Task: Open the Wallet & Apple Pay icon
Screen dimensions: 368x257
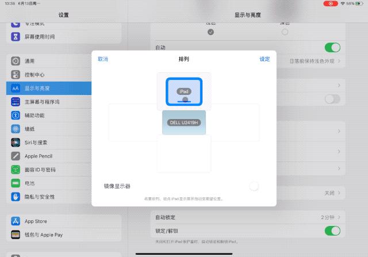Action: point(16,235)
